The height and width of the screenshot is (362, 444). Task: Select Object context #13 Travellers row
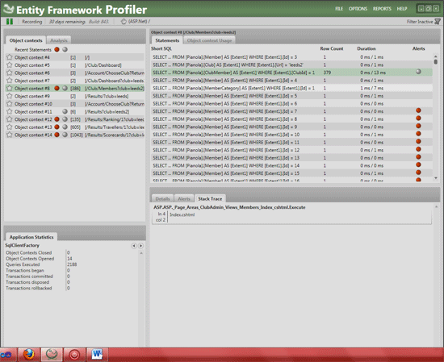click(75, 127)
